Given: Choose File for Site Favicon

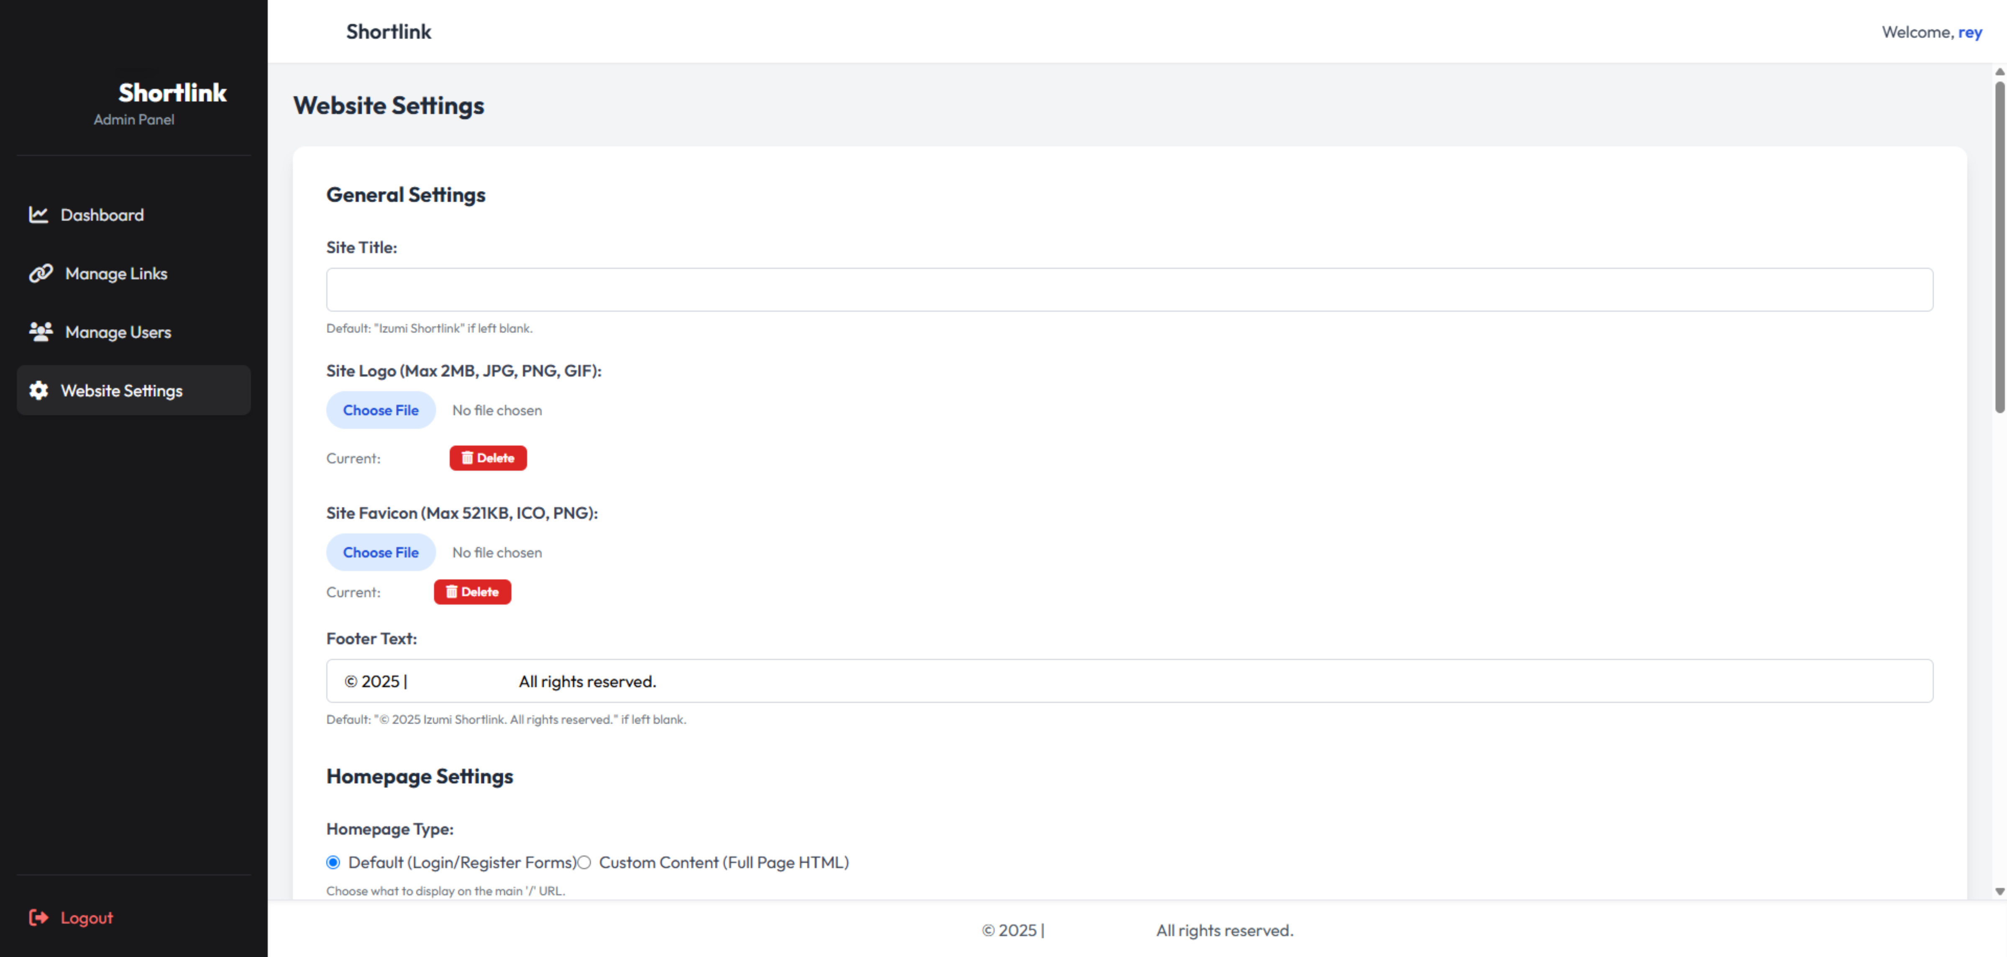Looking at the screenshot, I should 380,553.
